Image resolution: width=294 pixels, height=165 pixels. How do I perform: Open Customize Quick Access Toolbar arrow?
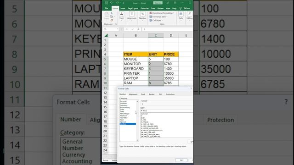point(124,3)
